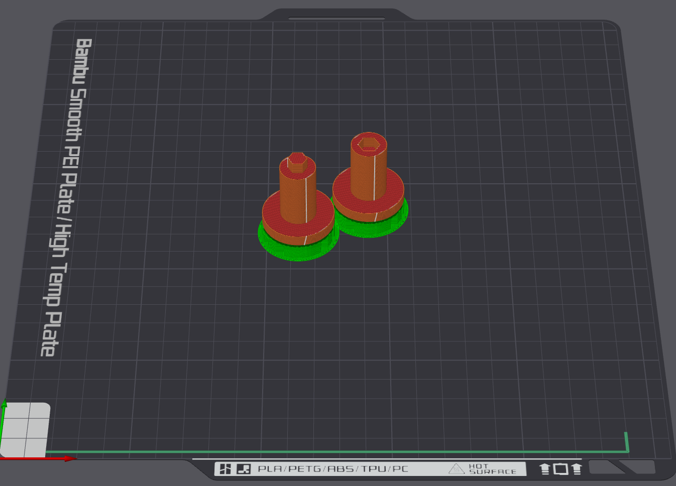Click the left upward arrow icon on the plate

[x=545, y=469]
